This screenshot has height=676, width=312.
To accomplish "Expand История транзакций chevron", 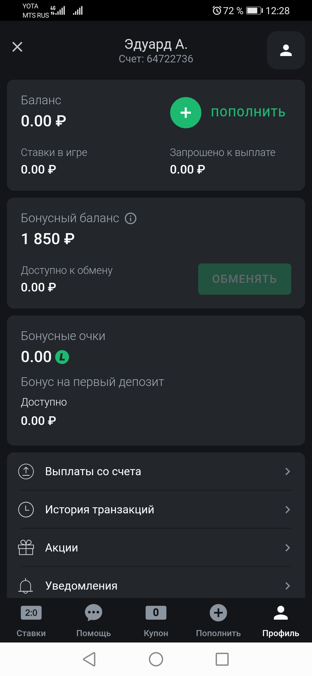I will tap(287, 510).
